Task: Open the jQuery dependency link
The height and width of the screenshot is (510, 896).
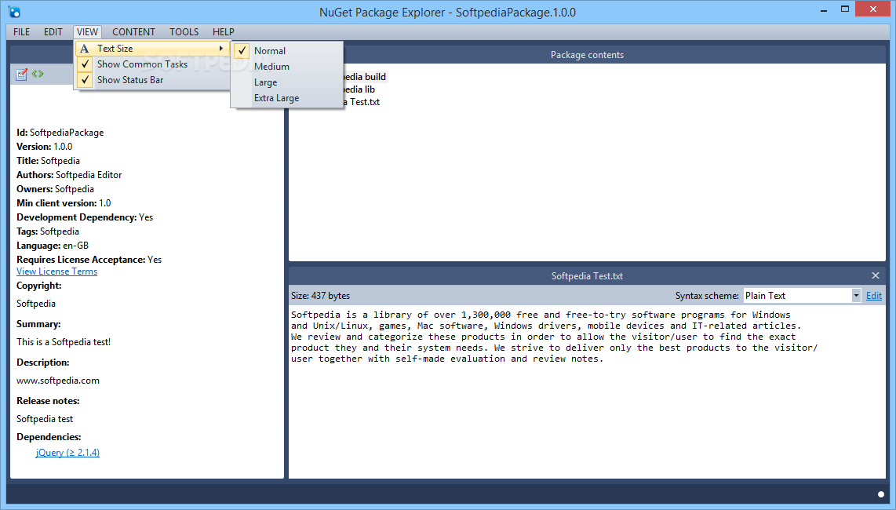Action: pyautogui.click(x=67, y=452)
